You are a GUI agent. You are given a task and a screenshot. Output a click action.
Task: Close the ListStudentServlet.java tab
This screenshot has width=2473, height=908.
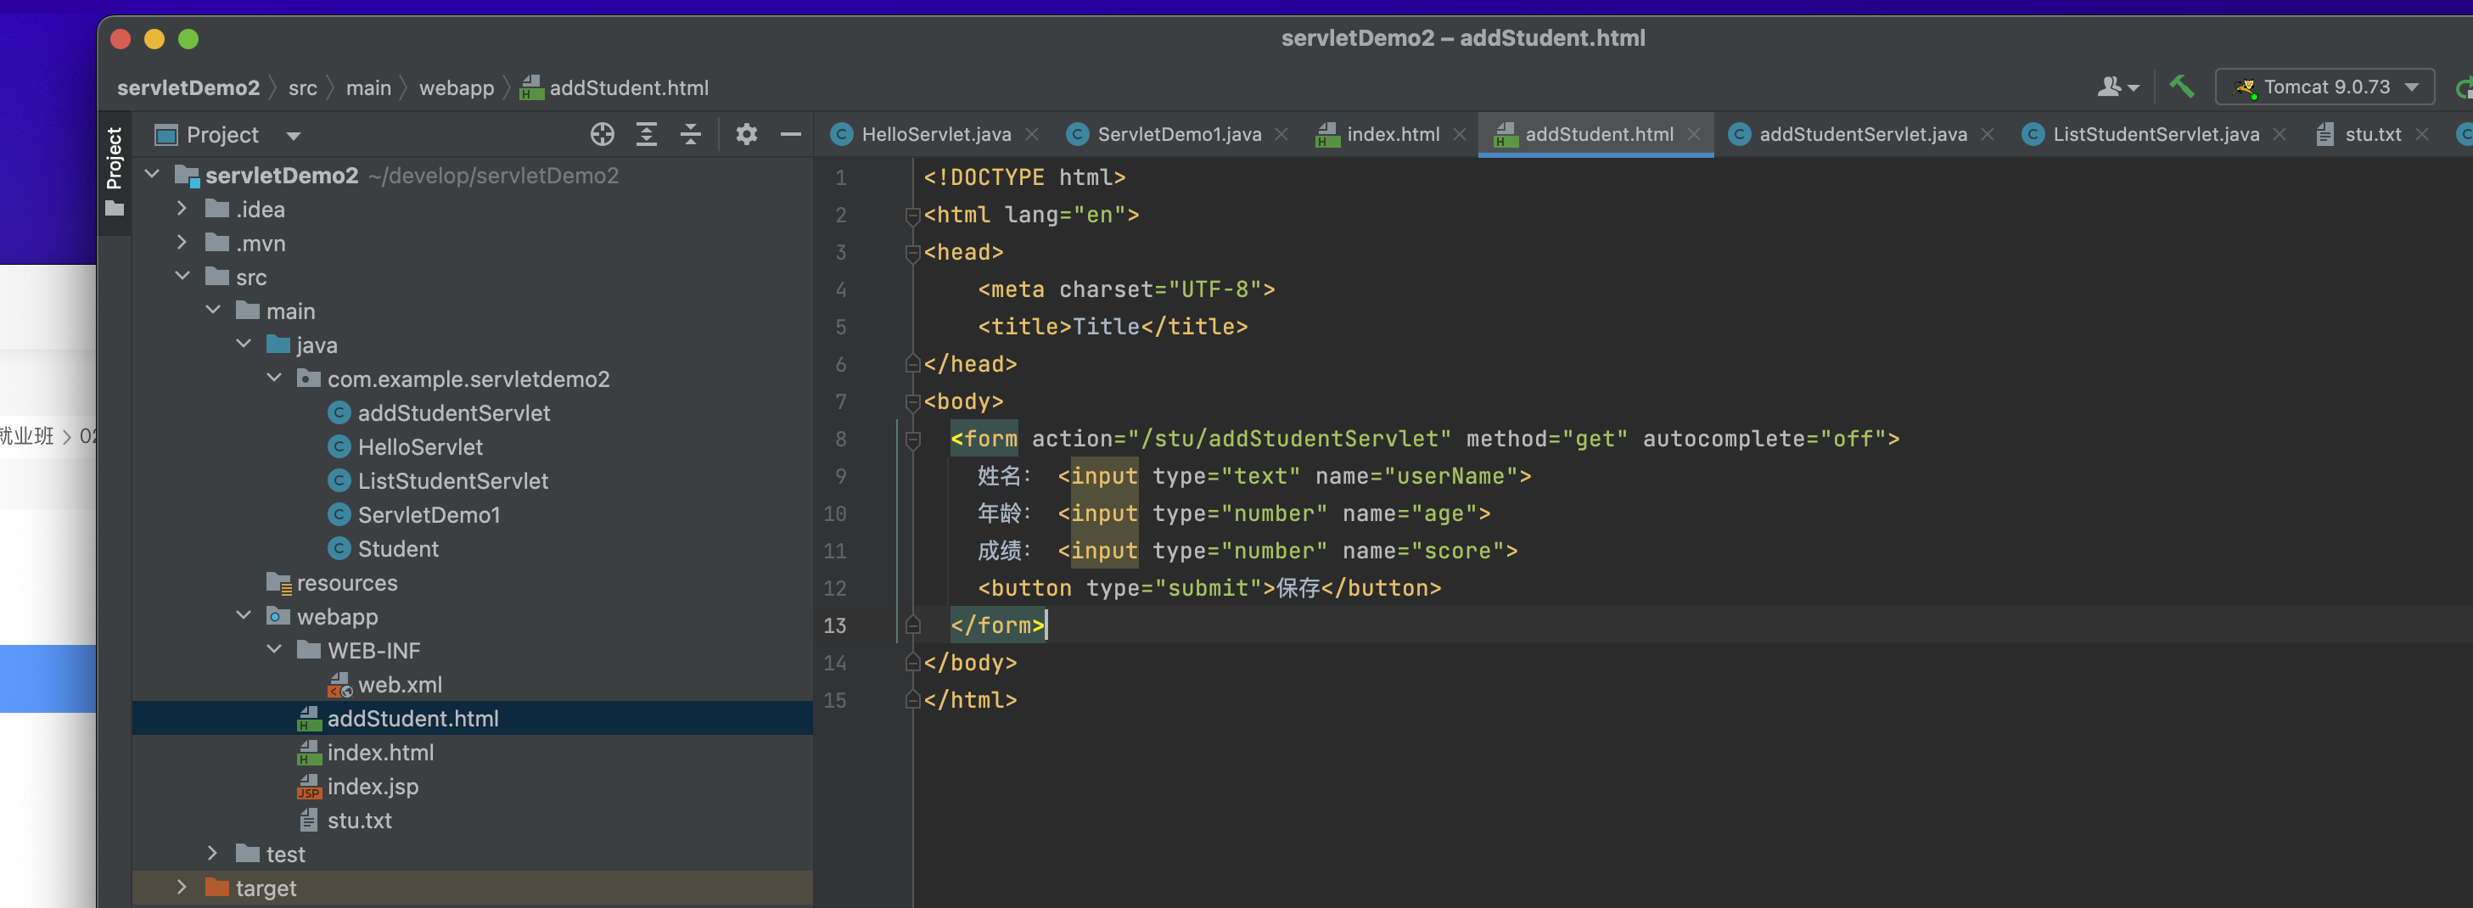pos(2280,134)
